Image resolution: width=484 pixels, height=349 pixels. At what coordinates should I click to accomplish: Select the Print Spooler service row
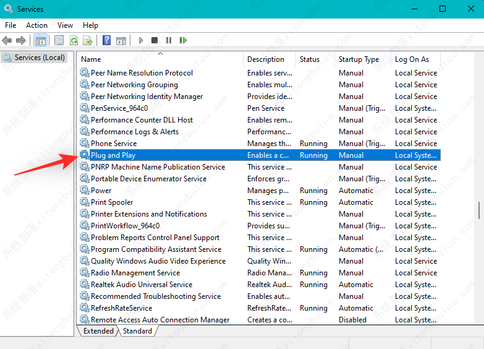tap(112, 202)
